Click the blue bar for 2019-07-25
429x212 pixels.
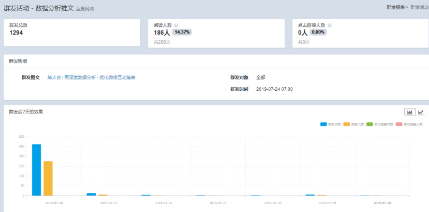coord(91,194)
